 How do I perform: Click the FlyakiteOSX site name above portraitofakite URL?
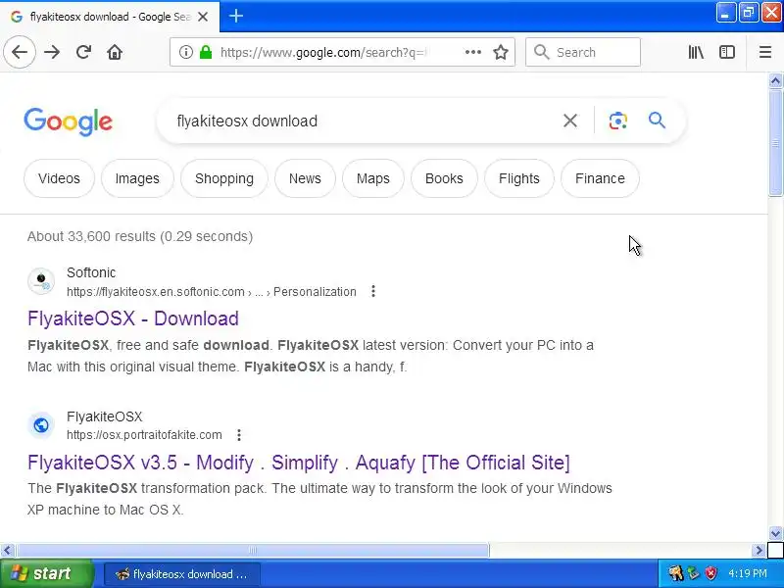105,416
